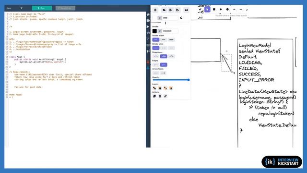Click the "class Main {" line in the editor
Viewport: 307px width, 173px height.
coord(17,57)
